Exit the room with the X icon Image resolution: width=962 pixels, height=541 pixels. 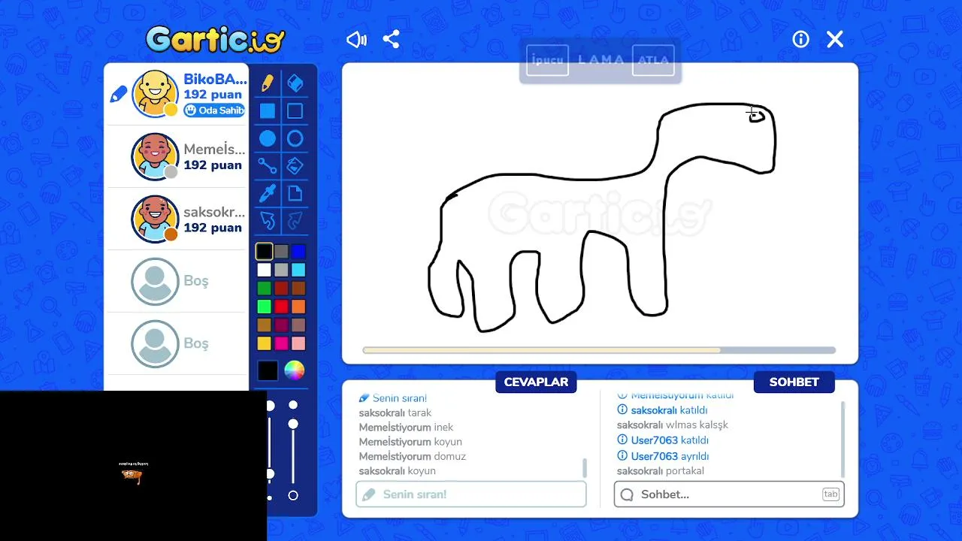coord(835,39)
